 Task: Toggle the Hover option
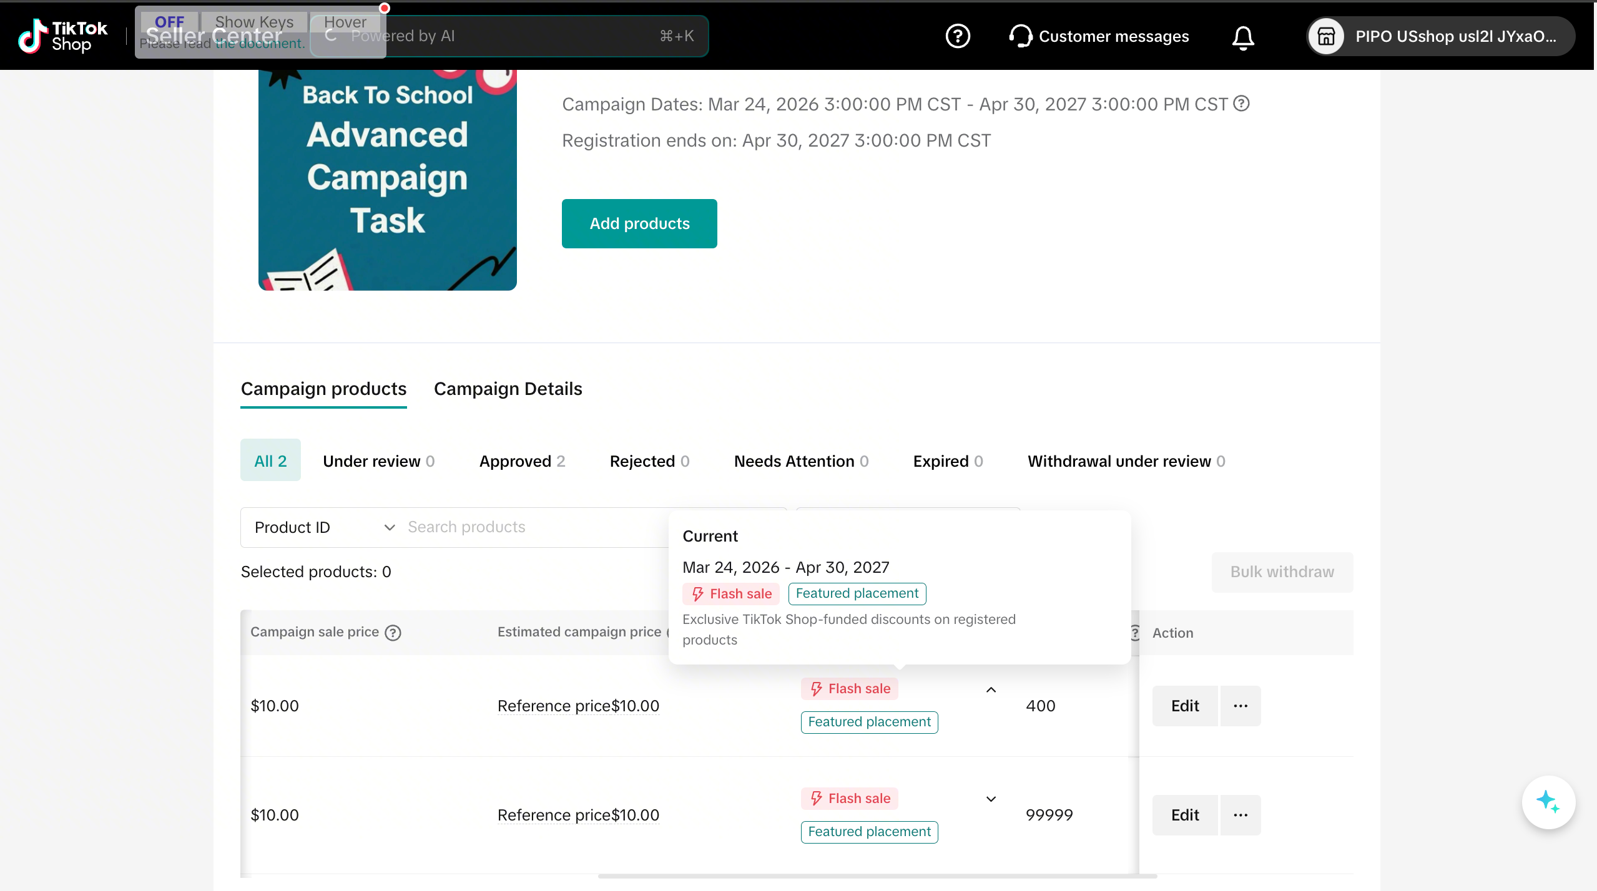pyautogui.click(x=345, y=22)
